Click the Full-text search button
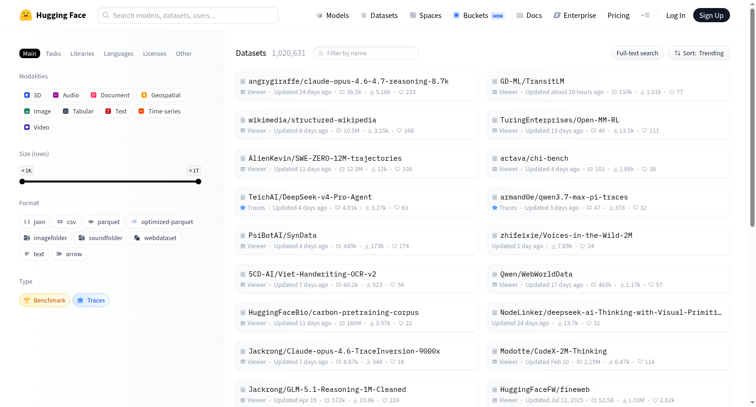The width and height of the screenshot is (756, 407). (x=637, y=53)
